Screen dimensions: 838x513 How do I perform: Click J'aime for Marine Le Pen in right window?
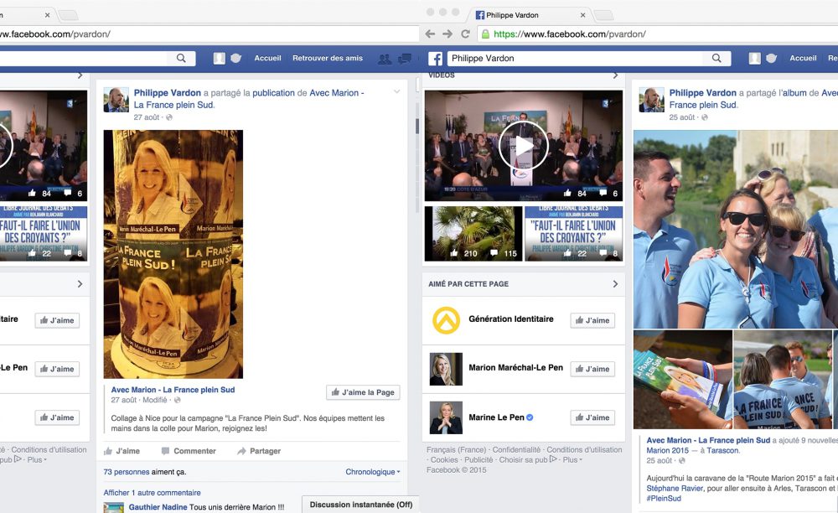point(592,417)
